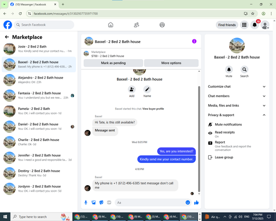This screenshot has height=221, width=276.
Task: Open the purple conversation info icon
Action: (194, 41)
